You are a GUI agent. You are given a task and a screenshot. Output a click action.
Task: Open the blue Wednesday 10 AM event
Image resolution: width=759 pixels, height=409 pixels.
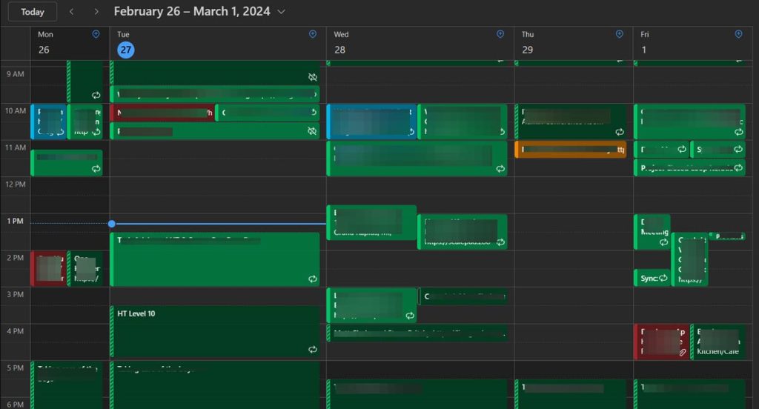pyautogui.click(x=371, y=122)
